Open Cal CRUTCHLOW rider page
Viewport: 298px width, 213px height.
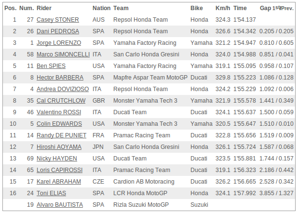[61, 101]
